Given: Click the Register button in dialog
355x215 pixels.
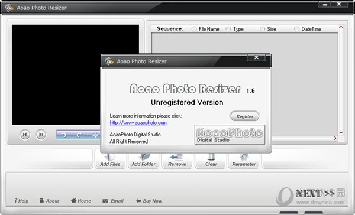Looking at the screenshot, I should pos(244,116).
